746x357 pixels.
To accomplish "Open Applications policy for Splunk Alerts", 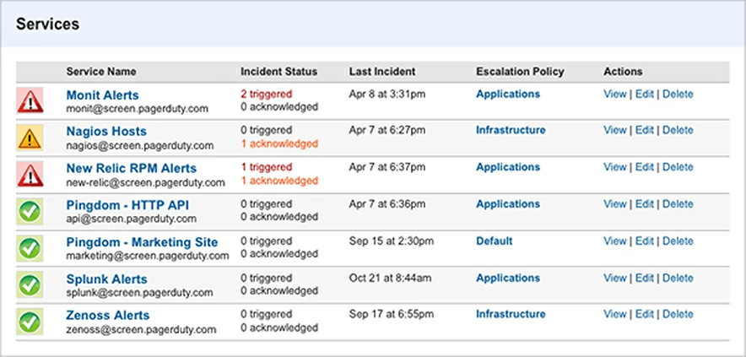I will [508, 278].
